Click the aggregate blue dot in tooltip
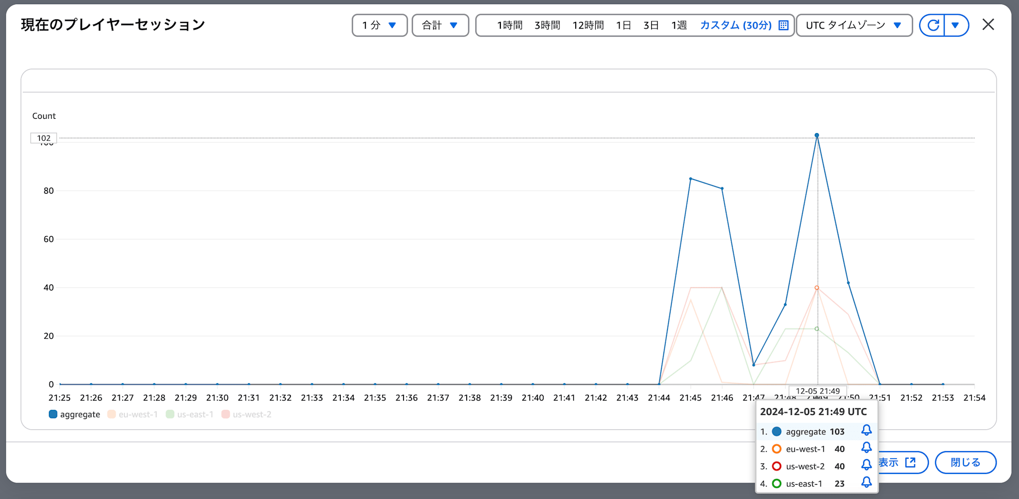 [x=776, y=432]
